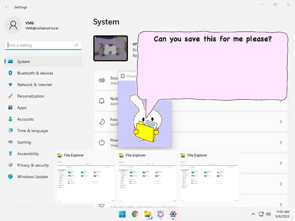
Task: Click the search magnifier icon
Action: [x=76, y=45]
